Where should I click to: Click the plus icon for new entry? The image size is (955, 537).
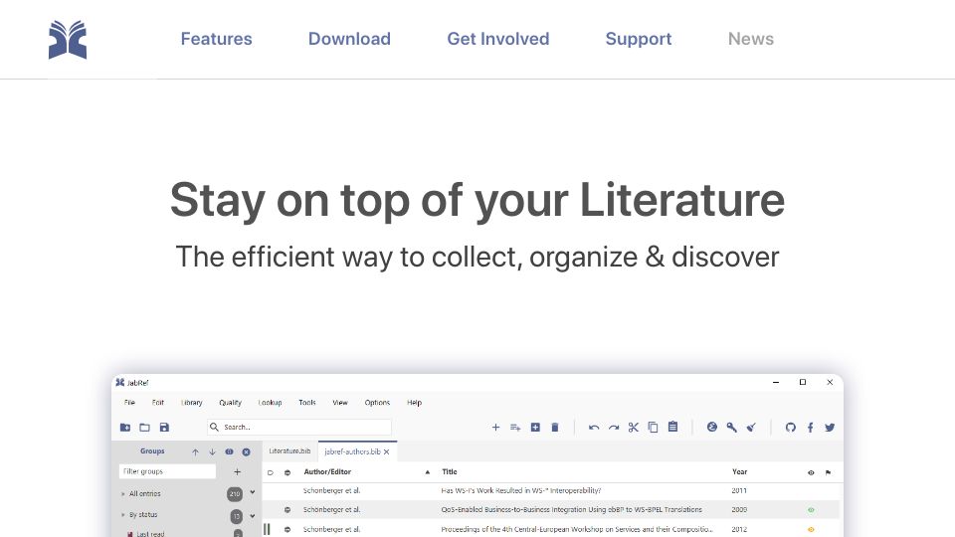tap(495, 428)
